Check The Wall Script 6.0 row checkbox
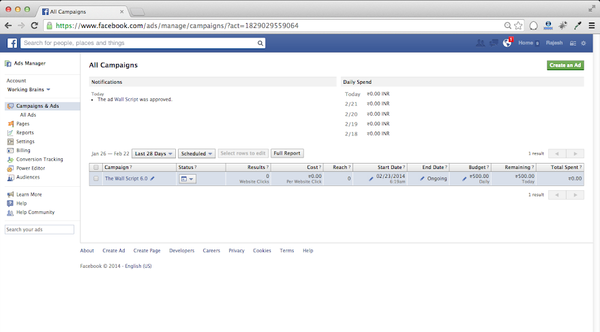600x332 pixels. tap(96, 179)
